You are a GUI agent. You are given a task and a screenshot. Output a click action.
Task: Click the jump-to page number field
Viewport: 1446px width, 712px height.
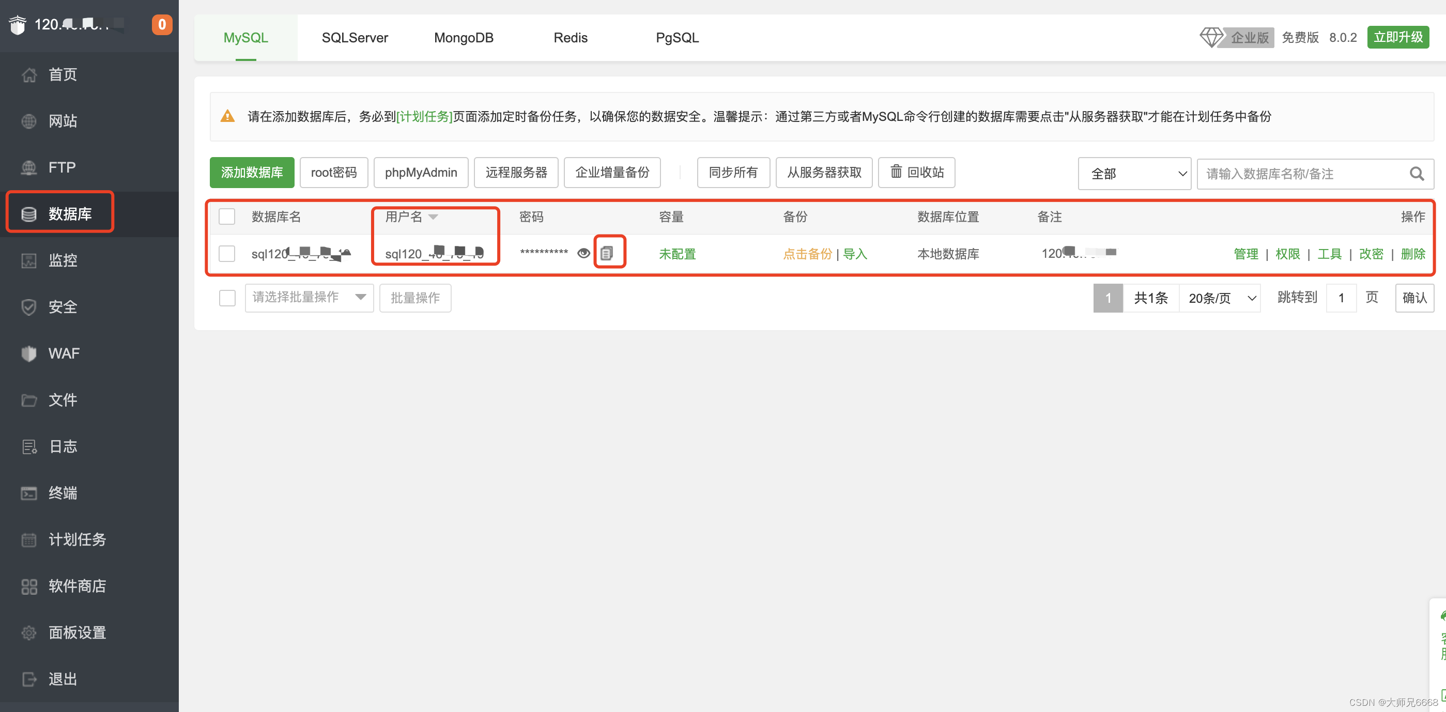click(1342, 298)
